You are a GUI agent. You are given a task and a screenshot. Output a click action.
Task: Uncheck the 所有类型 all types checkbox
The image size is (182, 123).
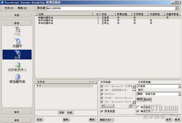102,111
